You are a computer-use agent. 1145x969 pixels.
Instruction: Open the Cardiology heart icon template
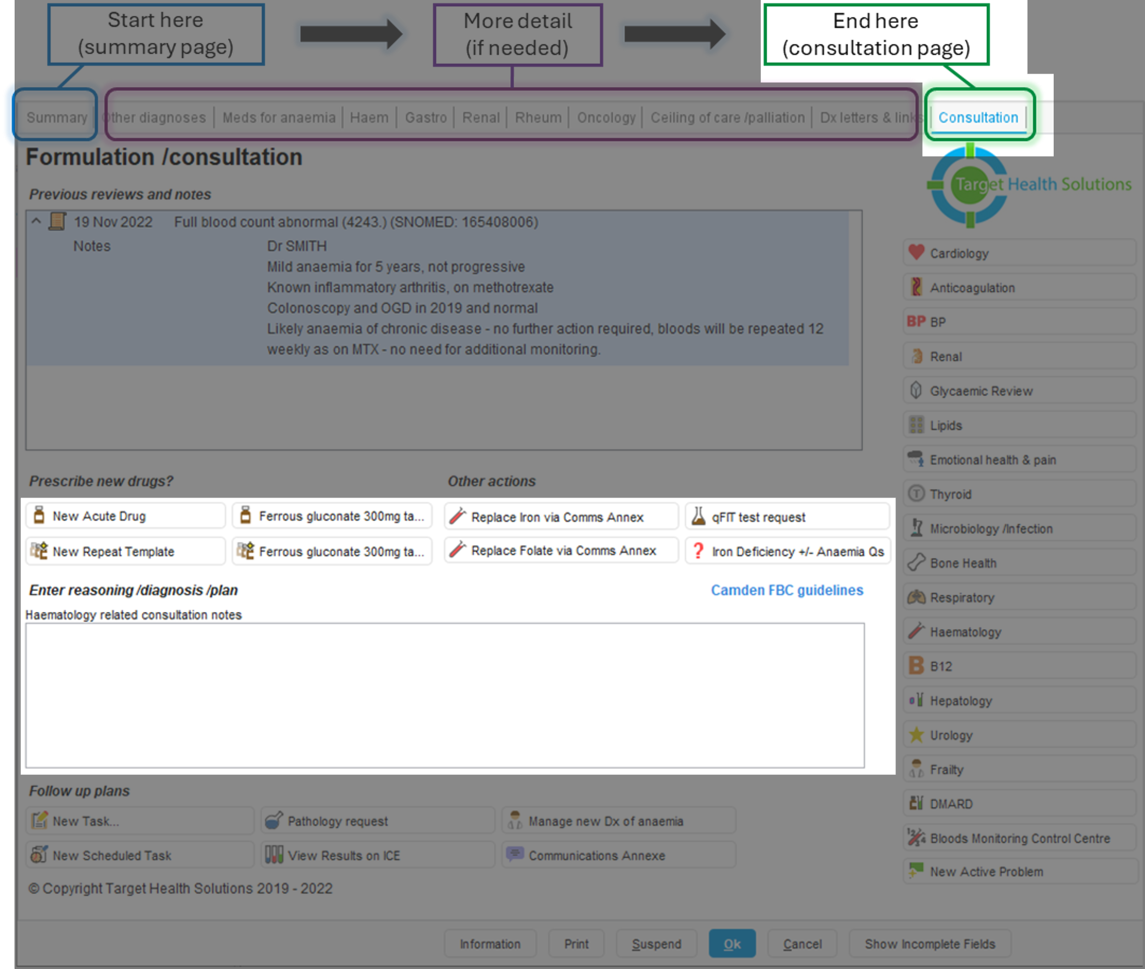(x=916, y=253)
